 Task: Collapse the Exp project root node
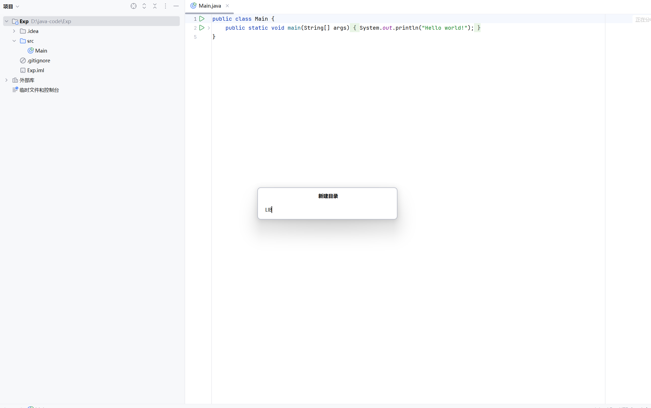point(7,21)
